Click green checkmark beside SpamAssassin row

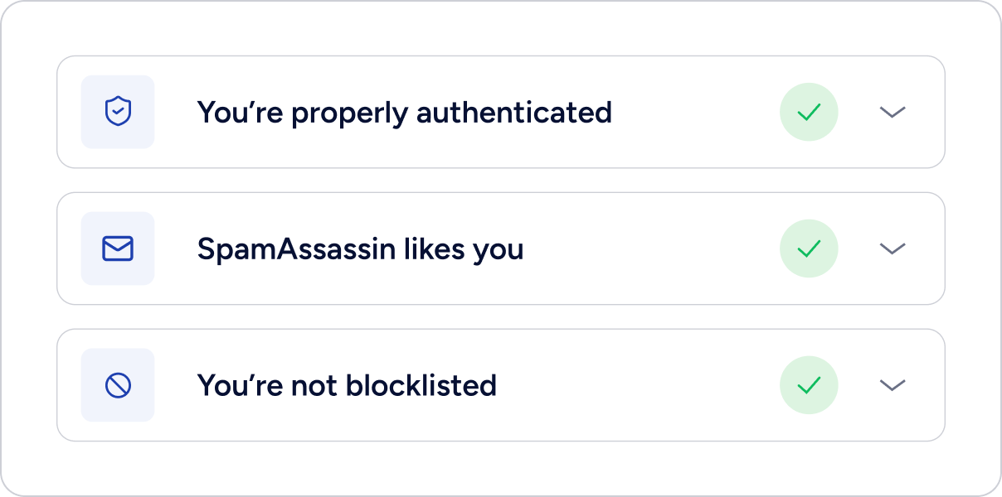pos(809,248)
